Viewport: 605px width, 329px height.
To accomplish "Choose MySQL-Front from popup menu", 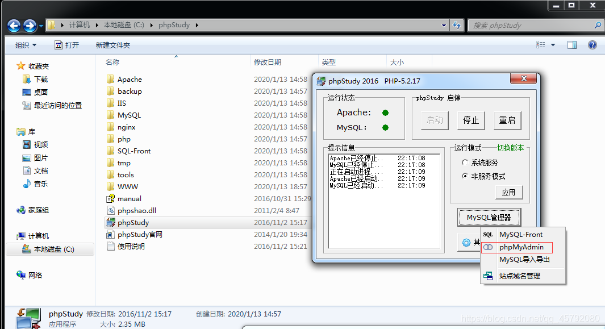I will 523,235.
